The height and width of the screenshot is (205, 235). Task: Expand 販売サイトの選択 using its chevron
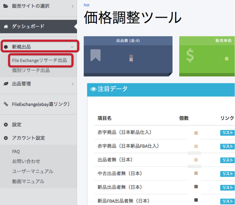72,6
